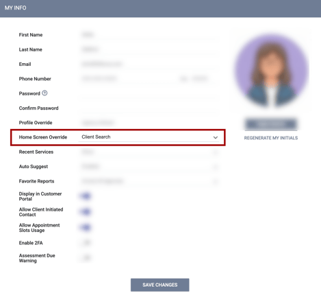Expand the Favorite Reports dropdown

point(149,181)
